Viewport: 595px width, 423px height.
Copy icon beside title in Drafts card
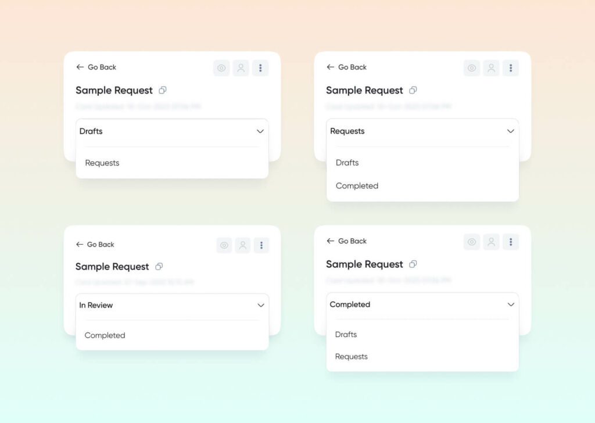pos(163,90)
